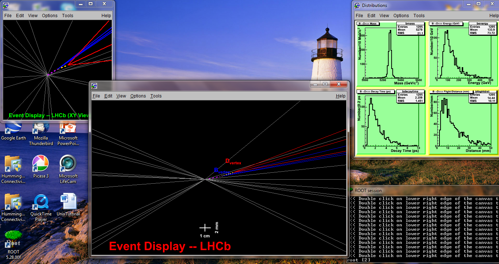The image size is (499, 264).
Task: Open Options menu in the XY View window
Action: click(50, 16)
